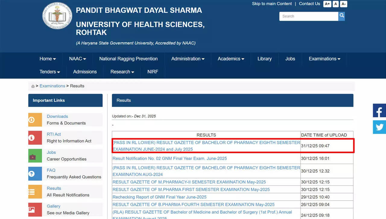Open GNM Final Year Result Notification link

tap(169, 159)
